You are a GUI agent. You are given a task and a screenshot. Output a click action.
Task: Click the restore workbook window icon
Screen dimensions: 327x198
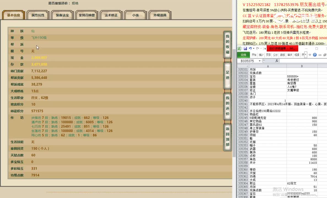(x=325, y=55)
